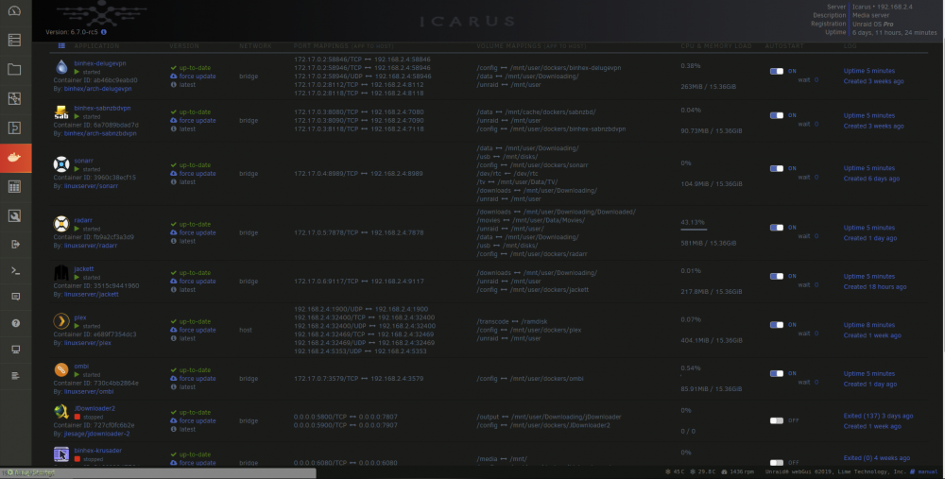This screenshot has height=479, width=945.
Task: Click the ombi orange icon
Action: [x=61, y=369]
